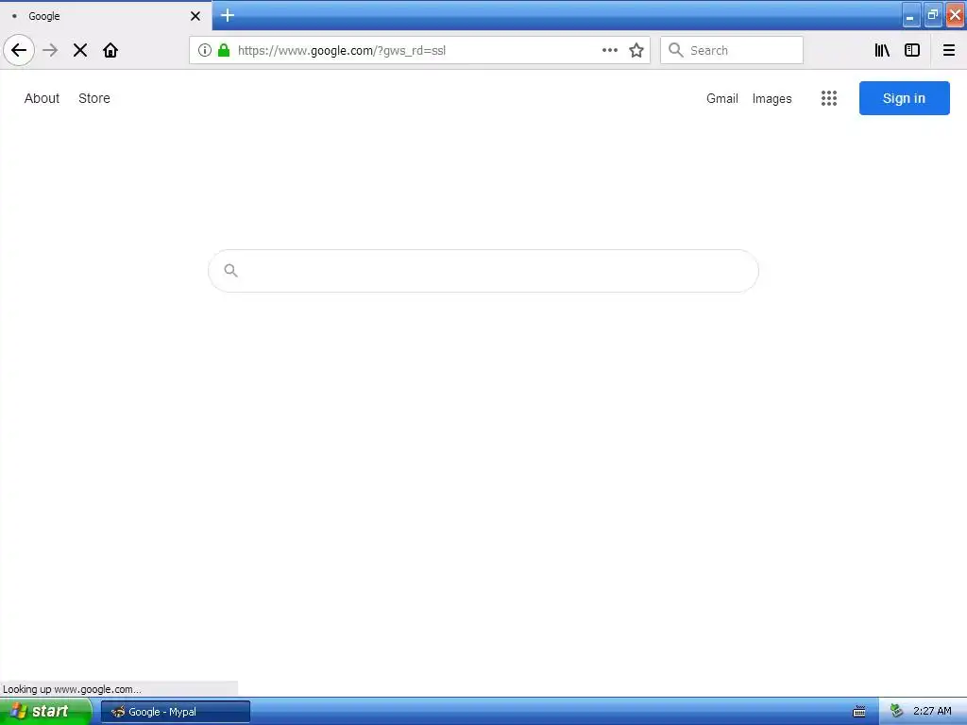The image size is (967, 725).
Task: Focus the Google search input field
Action: pos(483,271)
